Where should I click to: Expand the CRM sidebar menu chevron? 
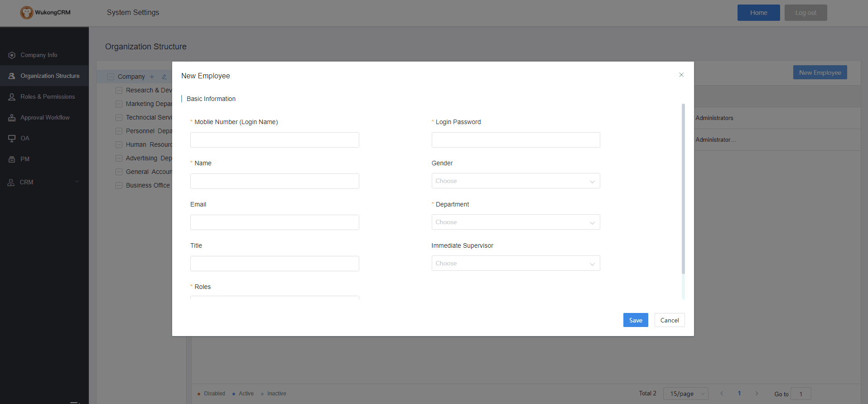pyautogui.click(x=77, y=182)
